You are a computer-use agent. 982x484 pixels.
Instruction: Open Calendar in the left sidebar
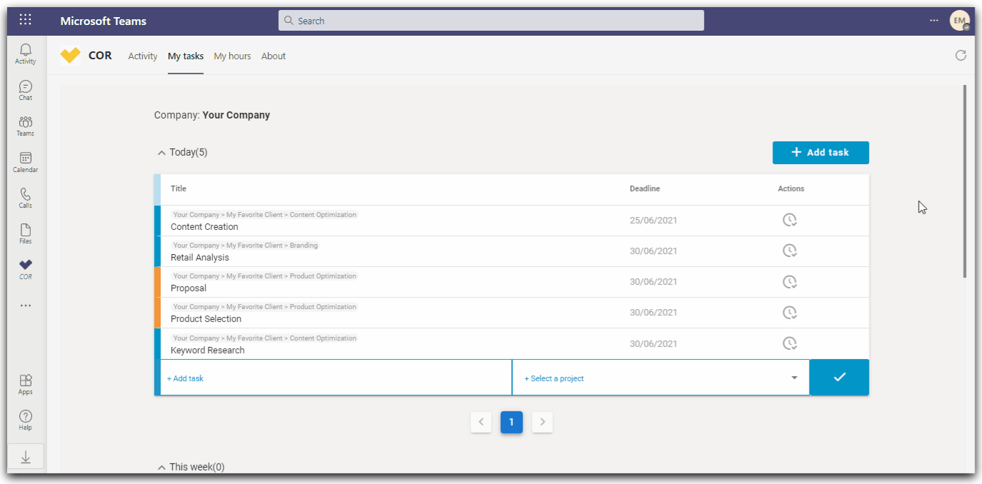pyautogui.click(x=26, y=163)
